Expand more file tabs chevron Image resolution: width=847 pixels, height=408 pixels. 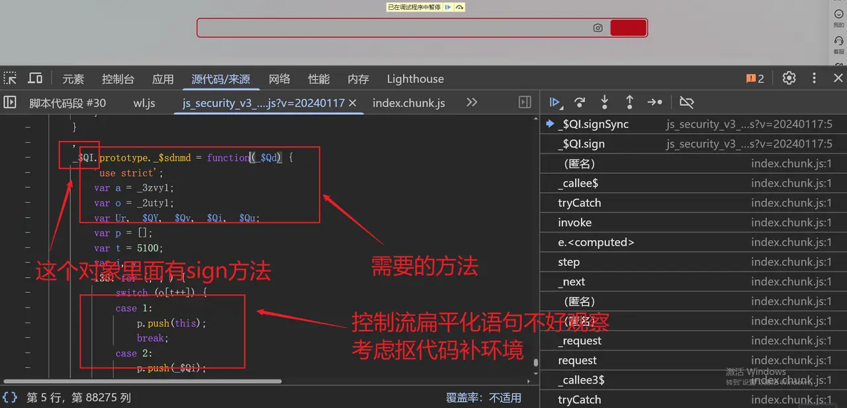pyautogui.click(x=472, y=102)
